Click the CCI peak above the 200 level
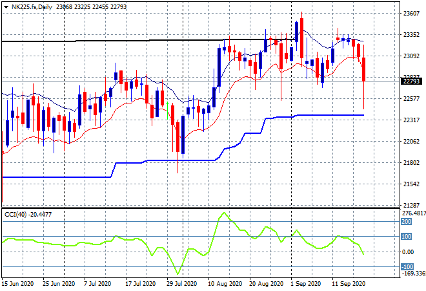The image size is (426, 291). coord(224,213)
